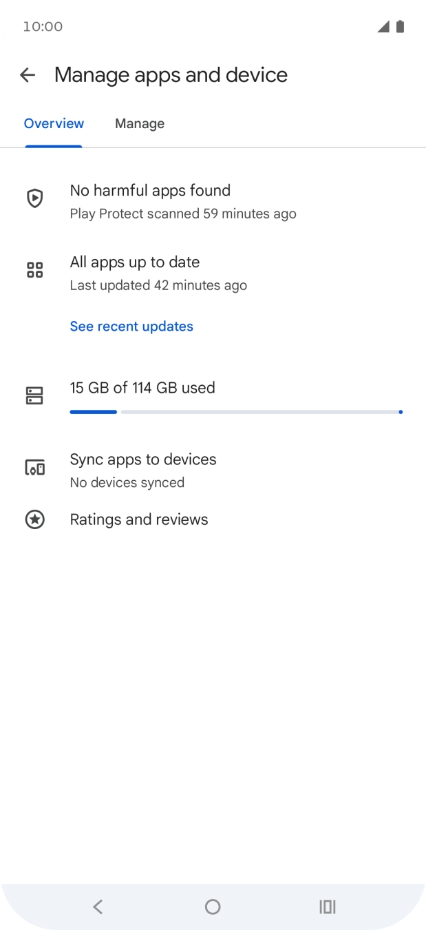Tap the ratings star icon

click(x=34, y=519)
